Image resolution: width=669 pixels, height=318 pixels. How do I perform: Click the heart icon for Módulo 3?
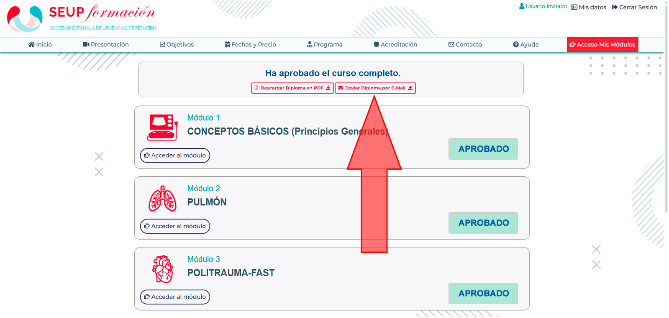(x=162, y=269)
